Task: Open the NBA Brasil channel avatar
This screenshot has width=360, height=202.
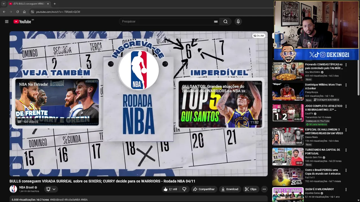Action: click(x=13, y=189)
